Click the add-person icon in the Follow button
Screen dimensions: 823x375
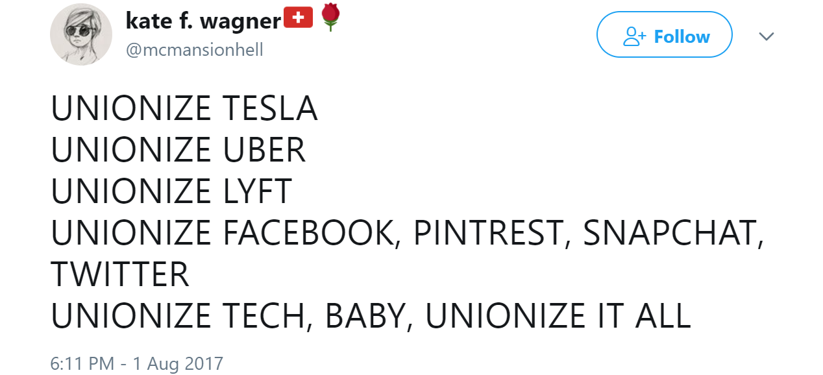(634, 37)
